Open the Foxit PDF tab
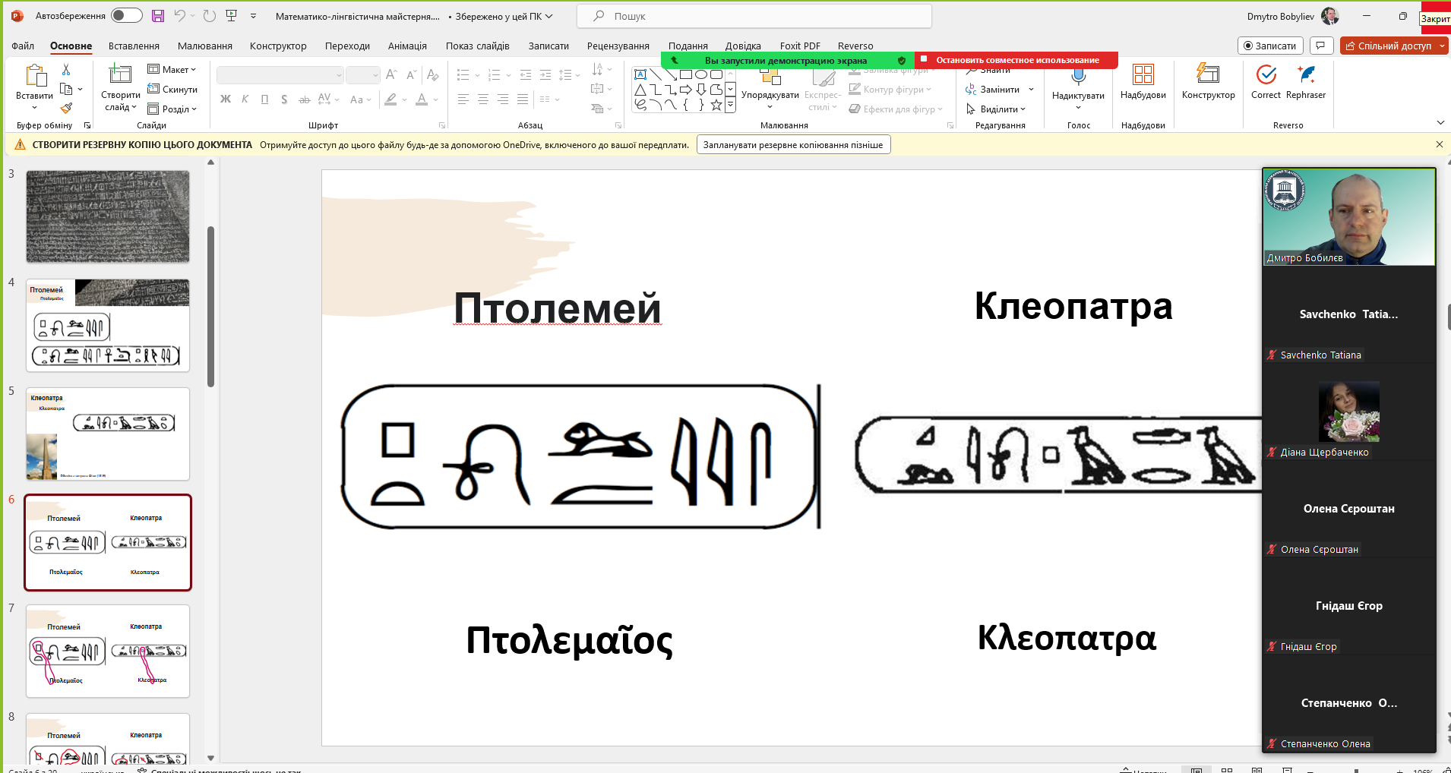 tap(800, 46)
